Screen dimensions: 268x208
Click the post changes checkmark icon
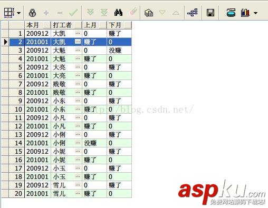pos(73,13)
